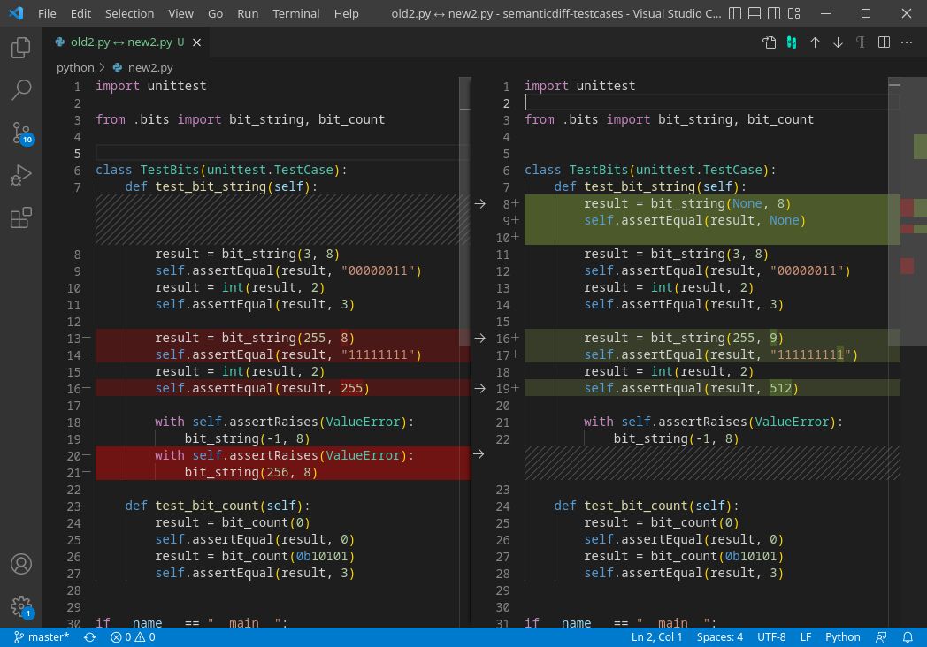Open the Terminal menu
Image resolution: width=927 pixels, height=647 pixels.
tap(295, 13)
